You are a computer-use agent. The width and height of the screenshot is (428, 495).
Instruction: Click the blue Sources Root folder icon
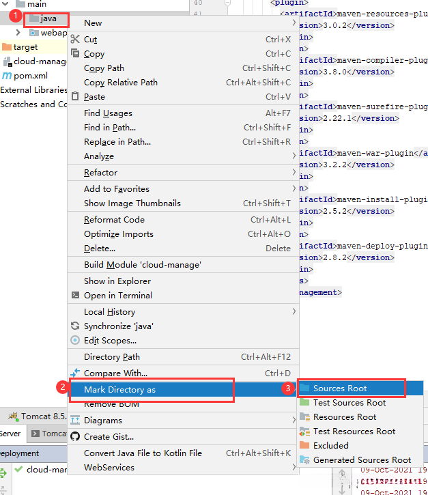304,388
